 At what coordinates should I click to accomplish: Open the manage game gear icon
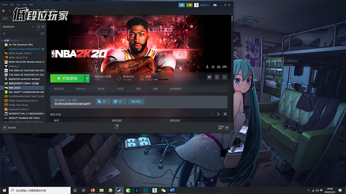click(209, 77)
